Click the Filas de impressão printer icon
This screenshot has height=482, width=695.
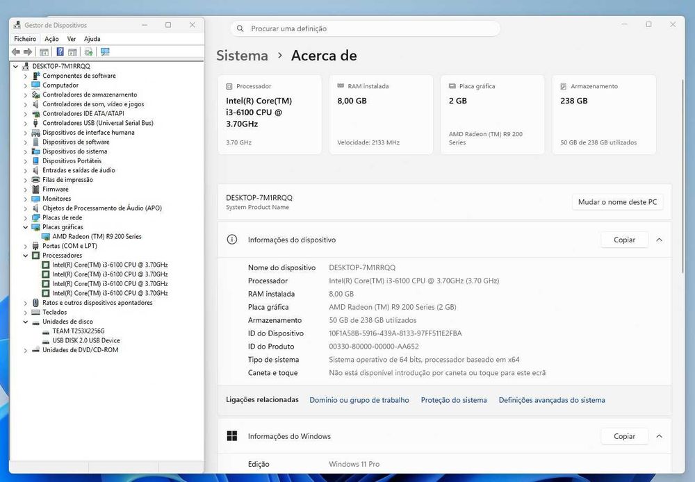click(x=35, y=180)
